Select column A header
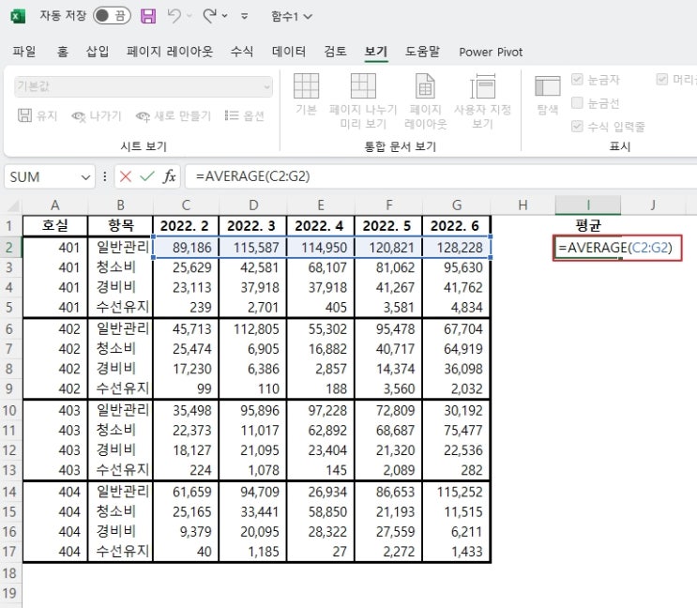Screen dimensions: 697x608 tap(55, 205)
